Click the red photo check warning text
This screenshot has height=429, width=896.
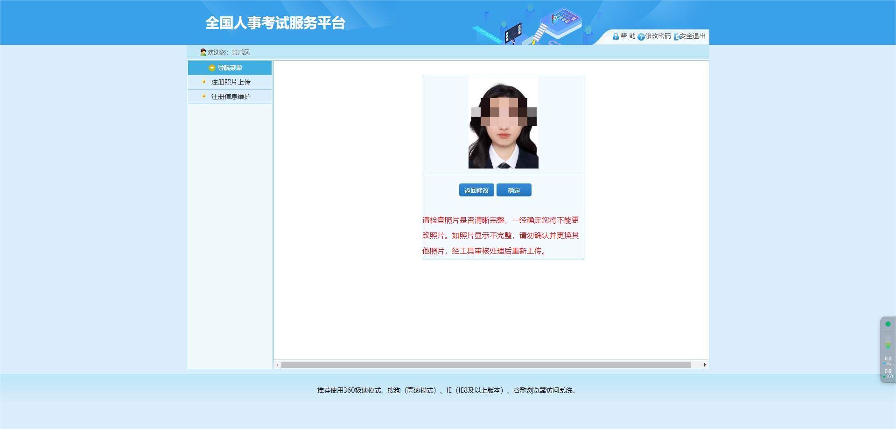(501, 235)
